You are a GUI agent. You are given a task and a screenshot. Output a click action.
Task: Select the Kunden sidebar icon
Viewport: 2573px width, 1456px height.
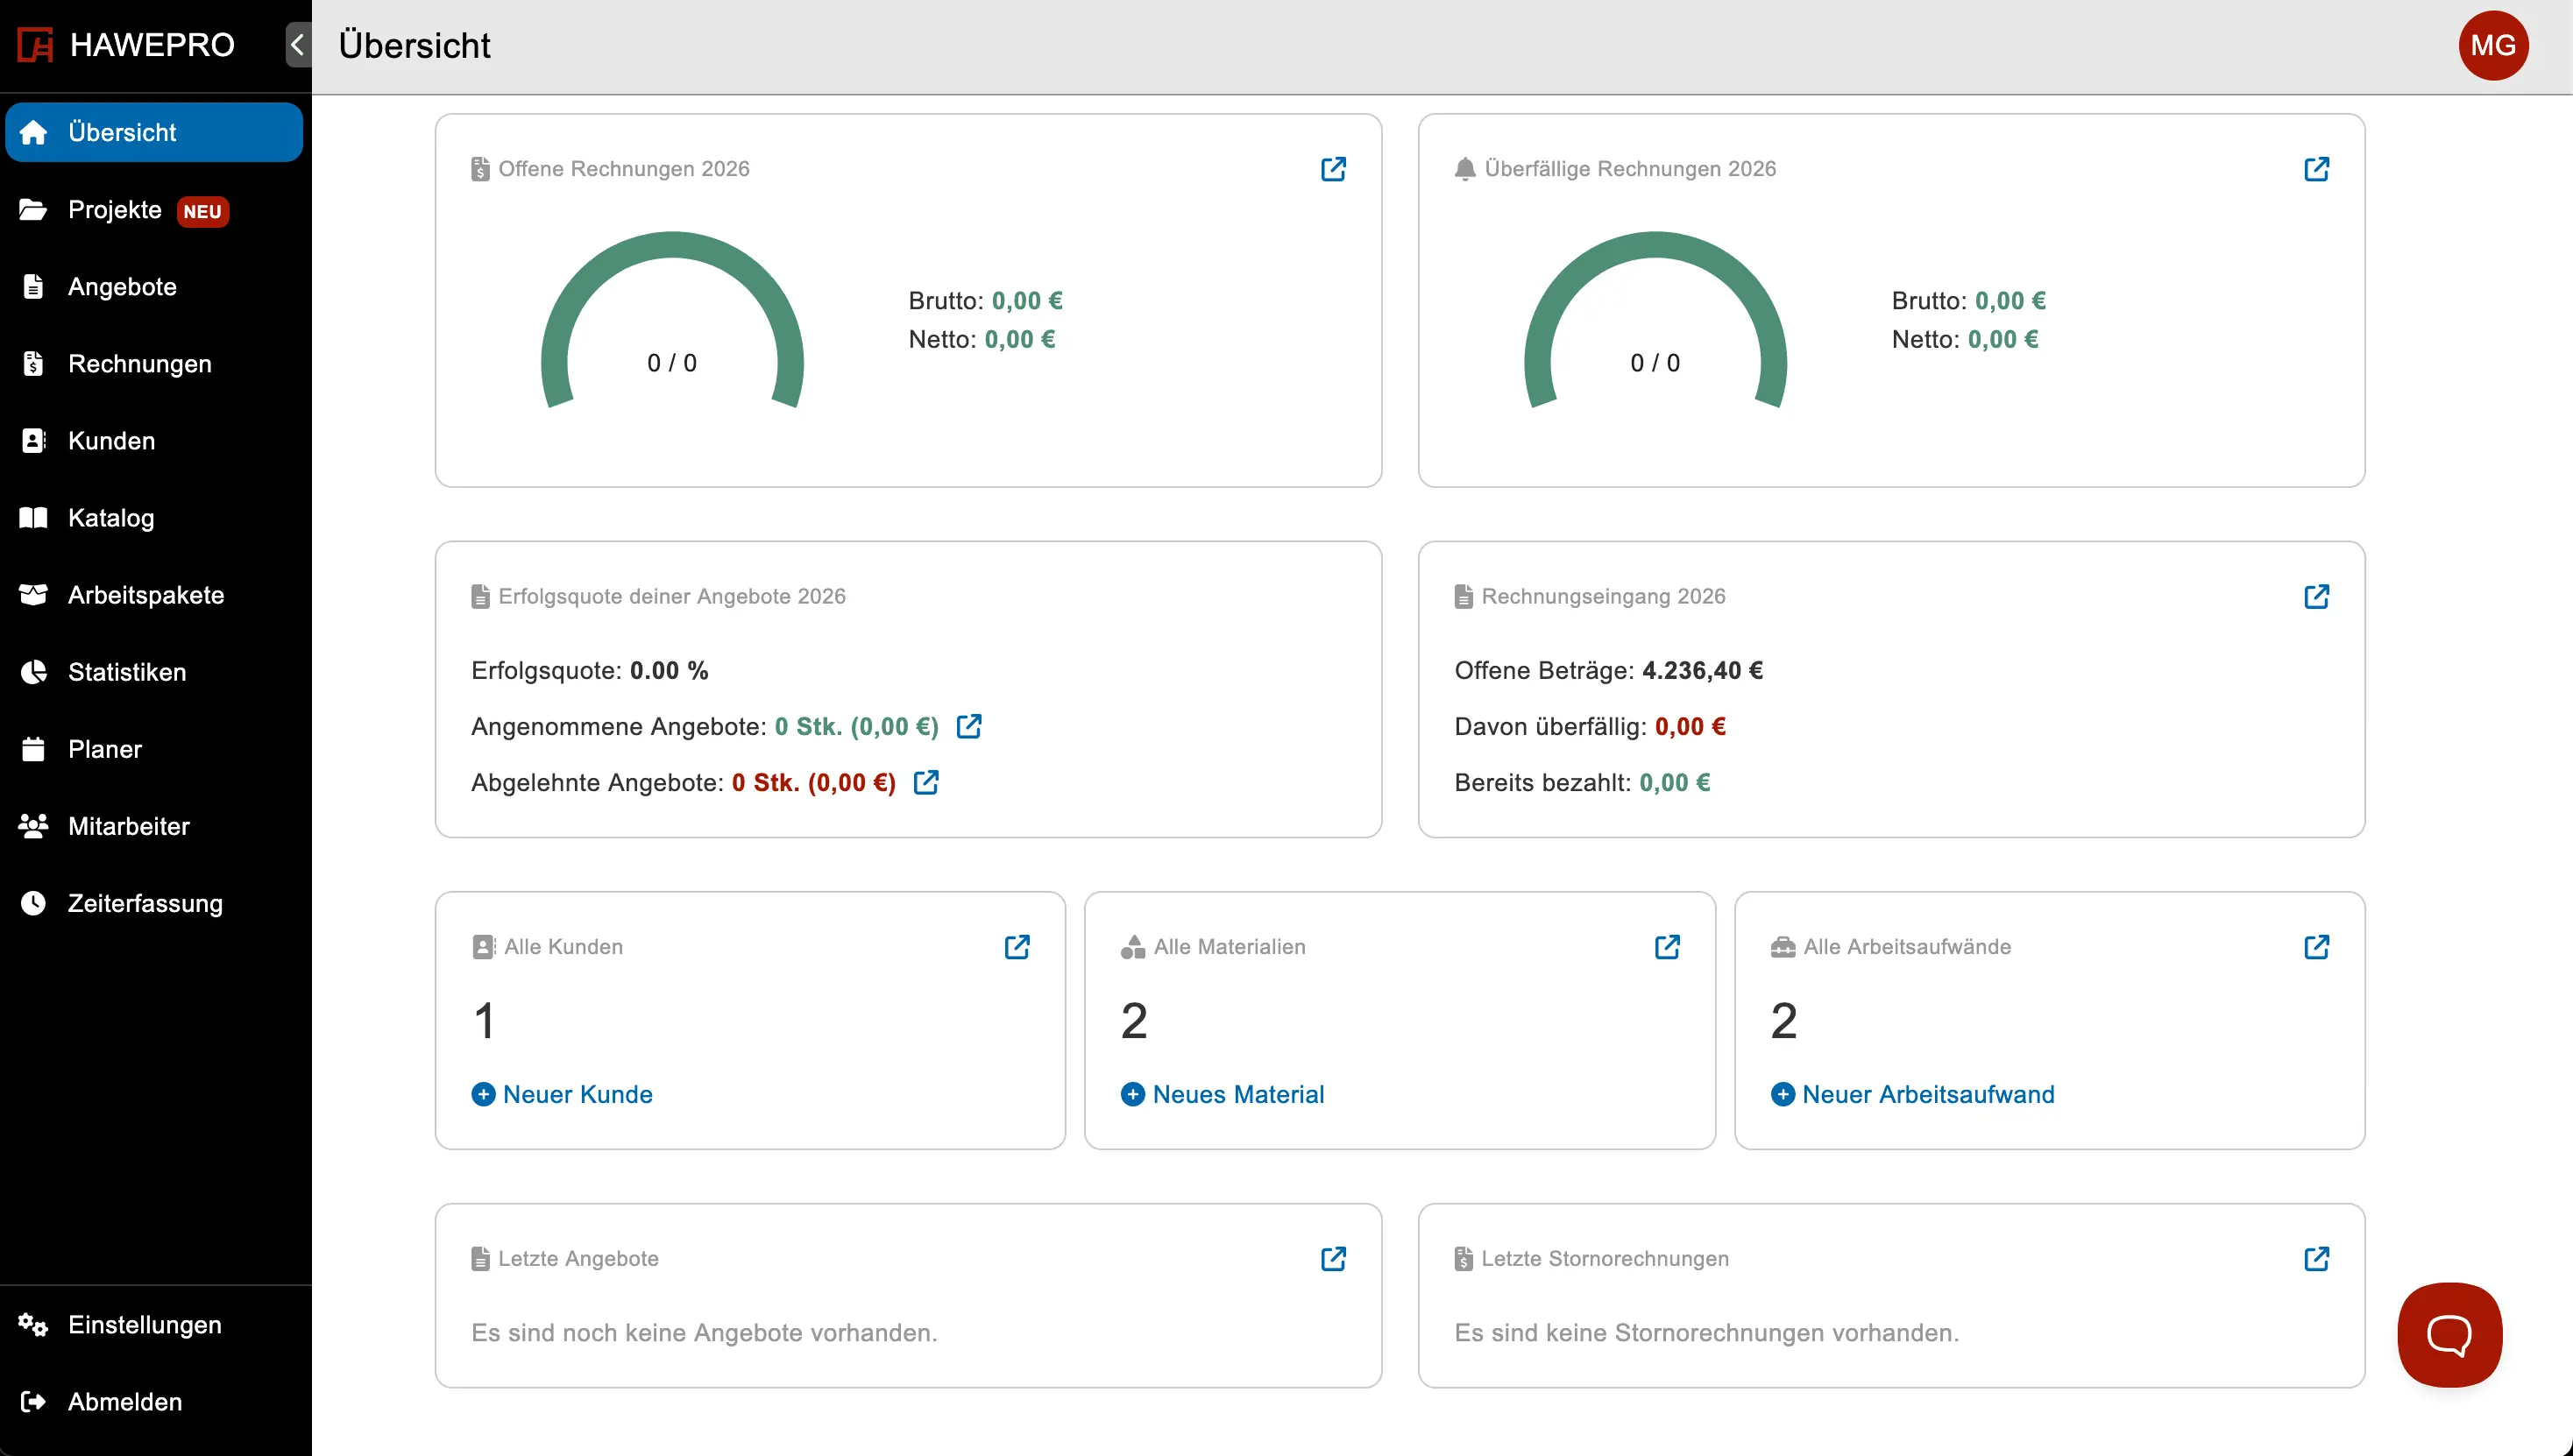pyautogui.click(x=33, y=440)
